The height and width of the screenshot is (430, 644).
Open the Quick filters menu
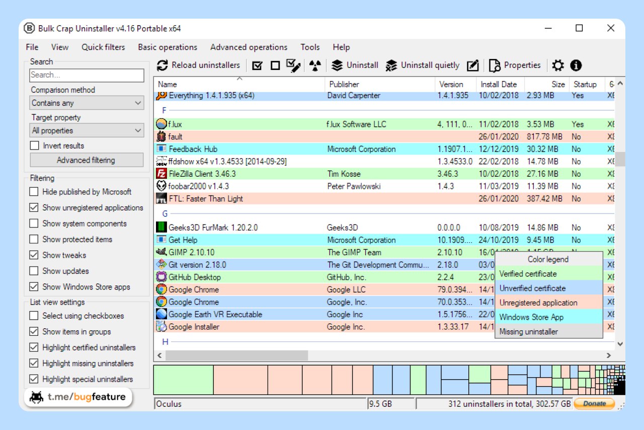click(103, 47)
